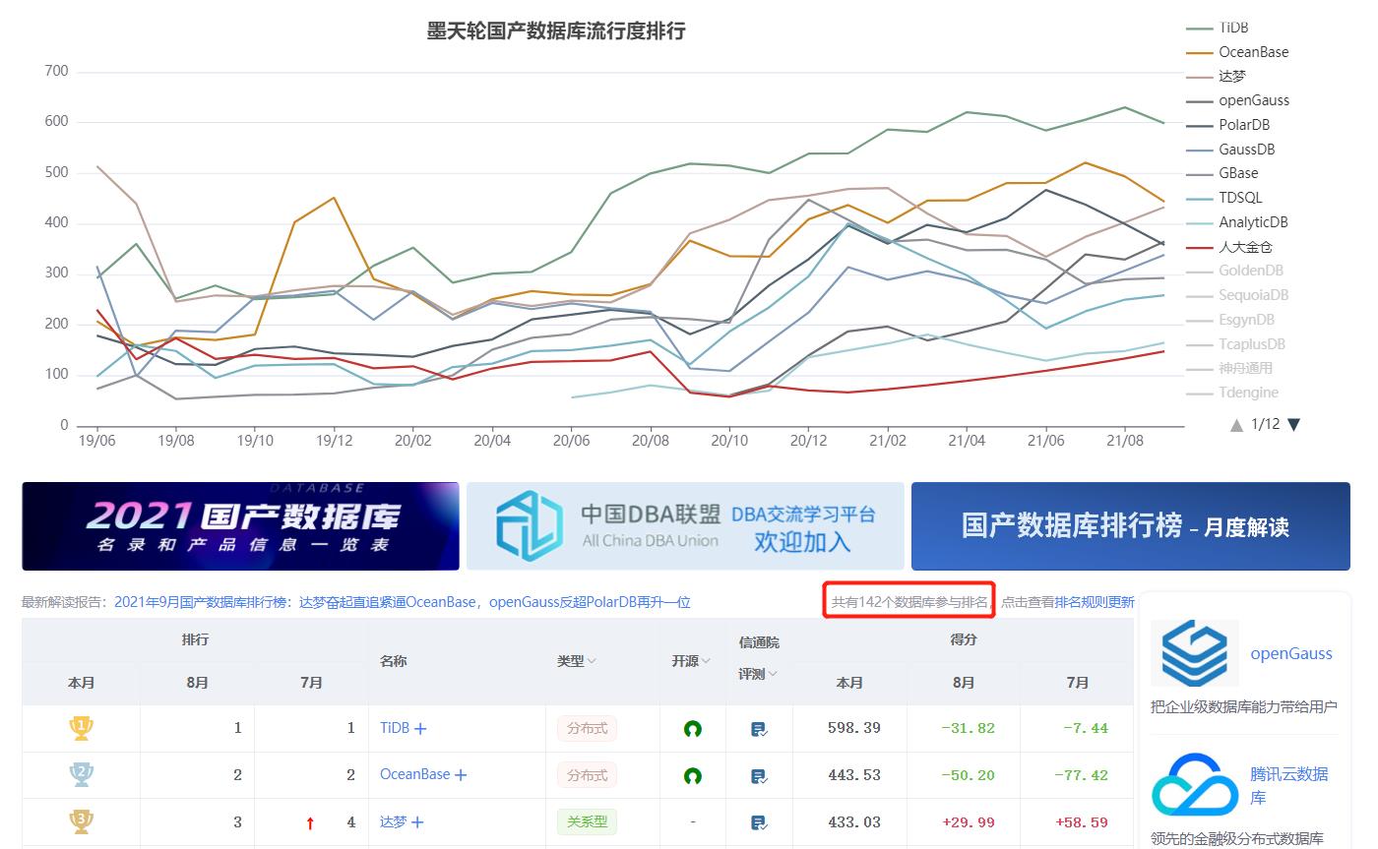Click the 信通院 evaluation icon in 达梦 row

click(759, 822)
